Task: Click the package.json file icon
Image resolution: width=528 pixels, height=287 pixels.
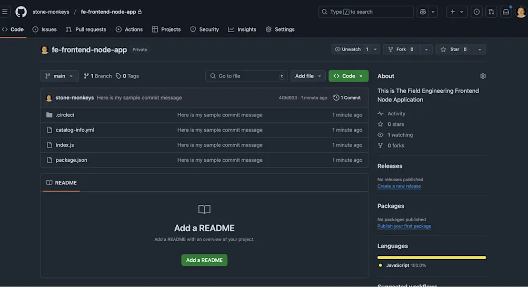Action: click(49, 160)
